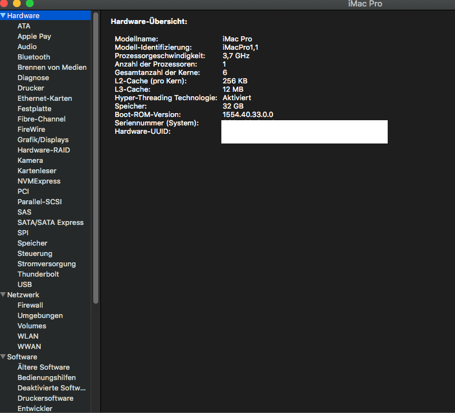The image size is (455, 413).
Task: Select the USB entry
Action: point(25,284)
